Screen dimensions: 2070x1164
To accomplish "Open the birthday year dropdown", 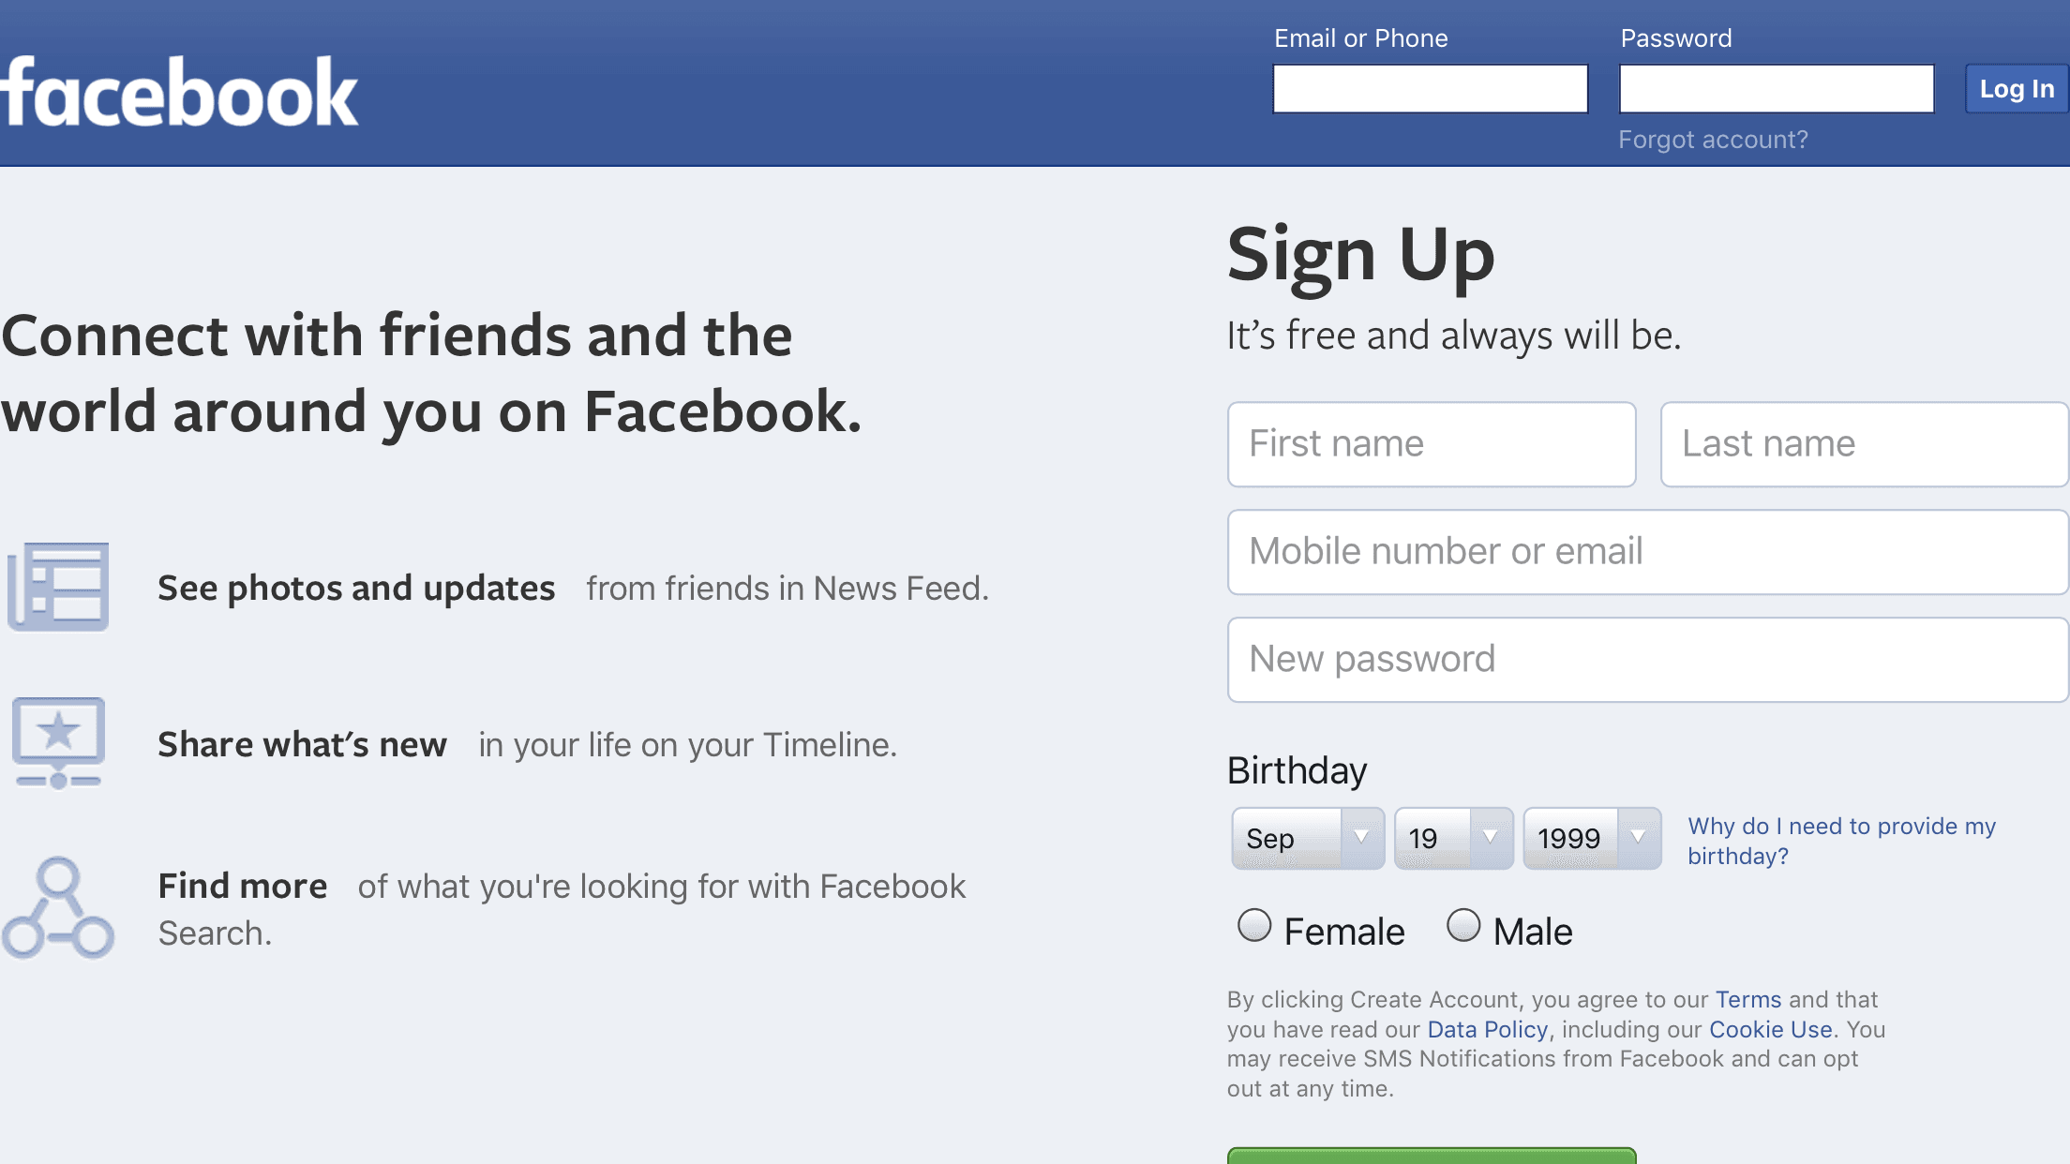I will 1592,838.
